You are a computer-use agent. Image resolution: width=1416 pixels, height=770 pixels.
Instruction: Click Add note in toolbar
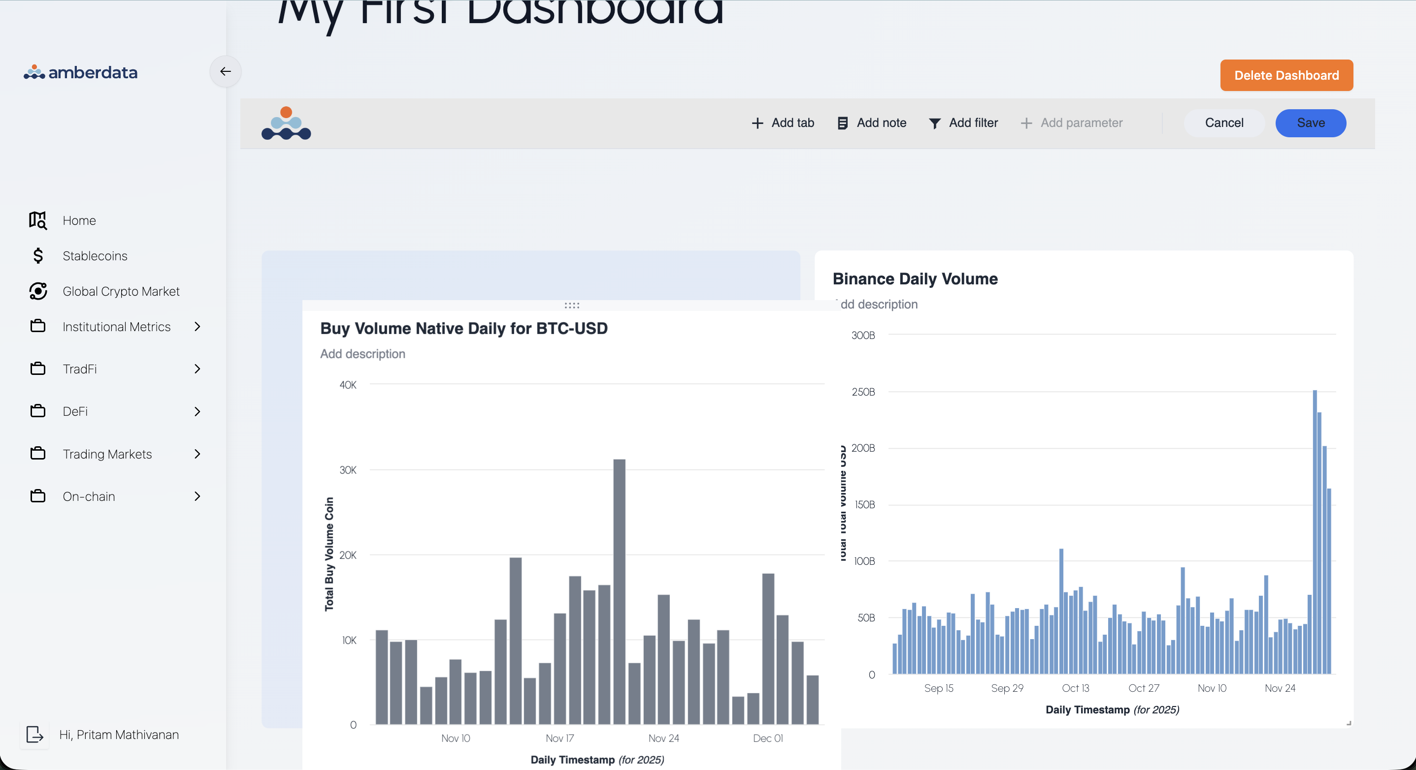(x=872, y=123)
